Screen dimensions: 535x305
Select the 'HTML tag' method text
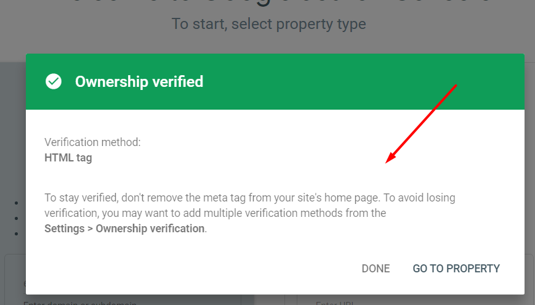[x=68, y=158]
